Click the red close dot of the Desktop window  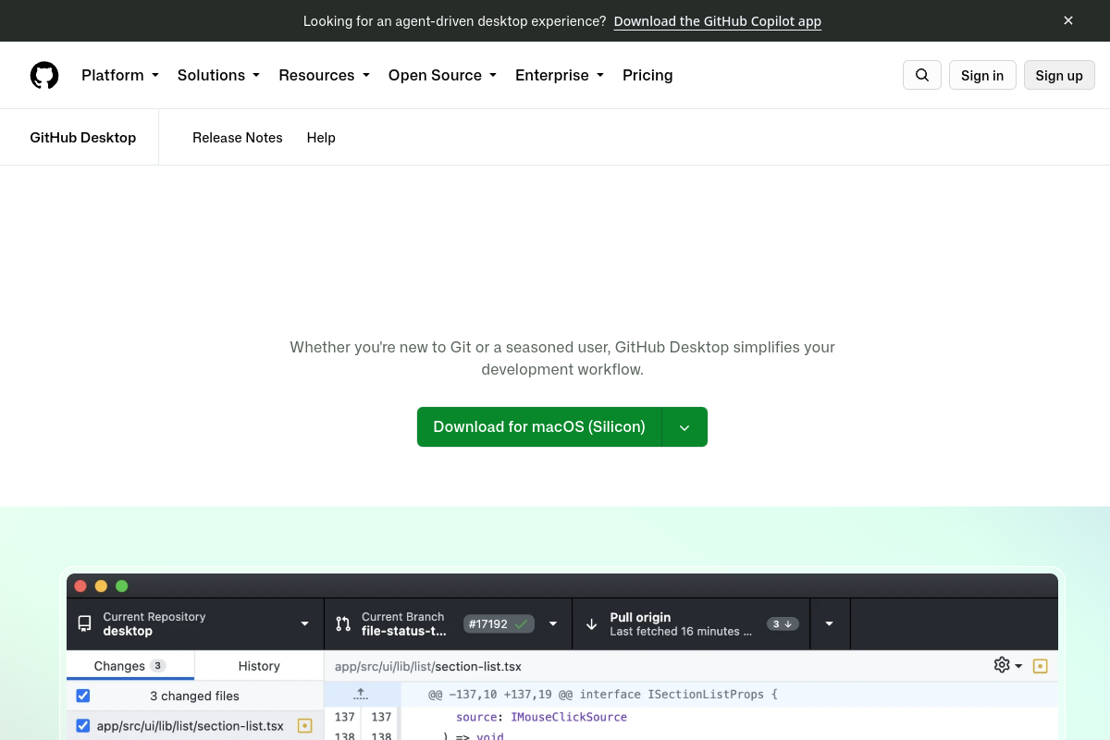pyautogui.click(x=80, y=586)
